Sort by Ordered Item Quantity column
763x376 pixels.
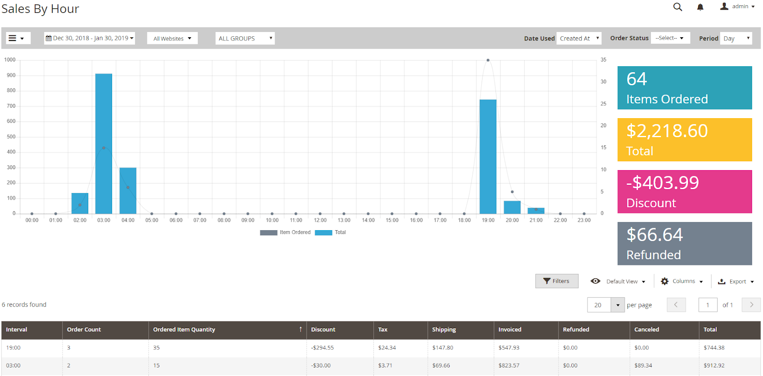[184, 330]
